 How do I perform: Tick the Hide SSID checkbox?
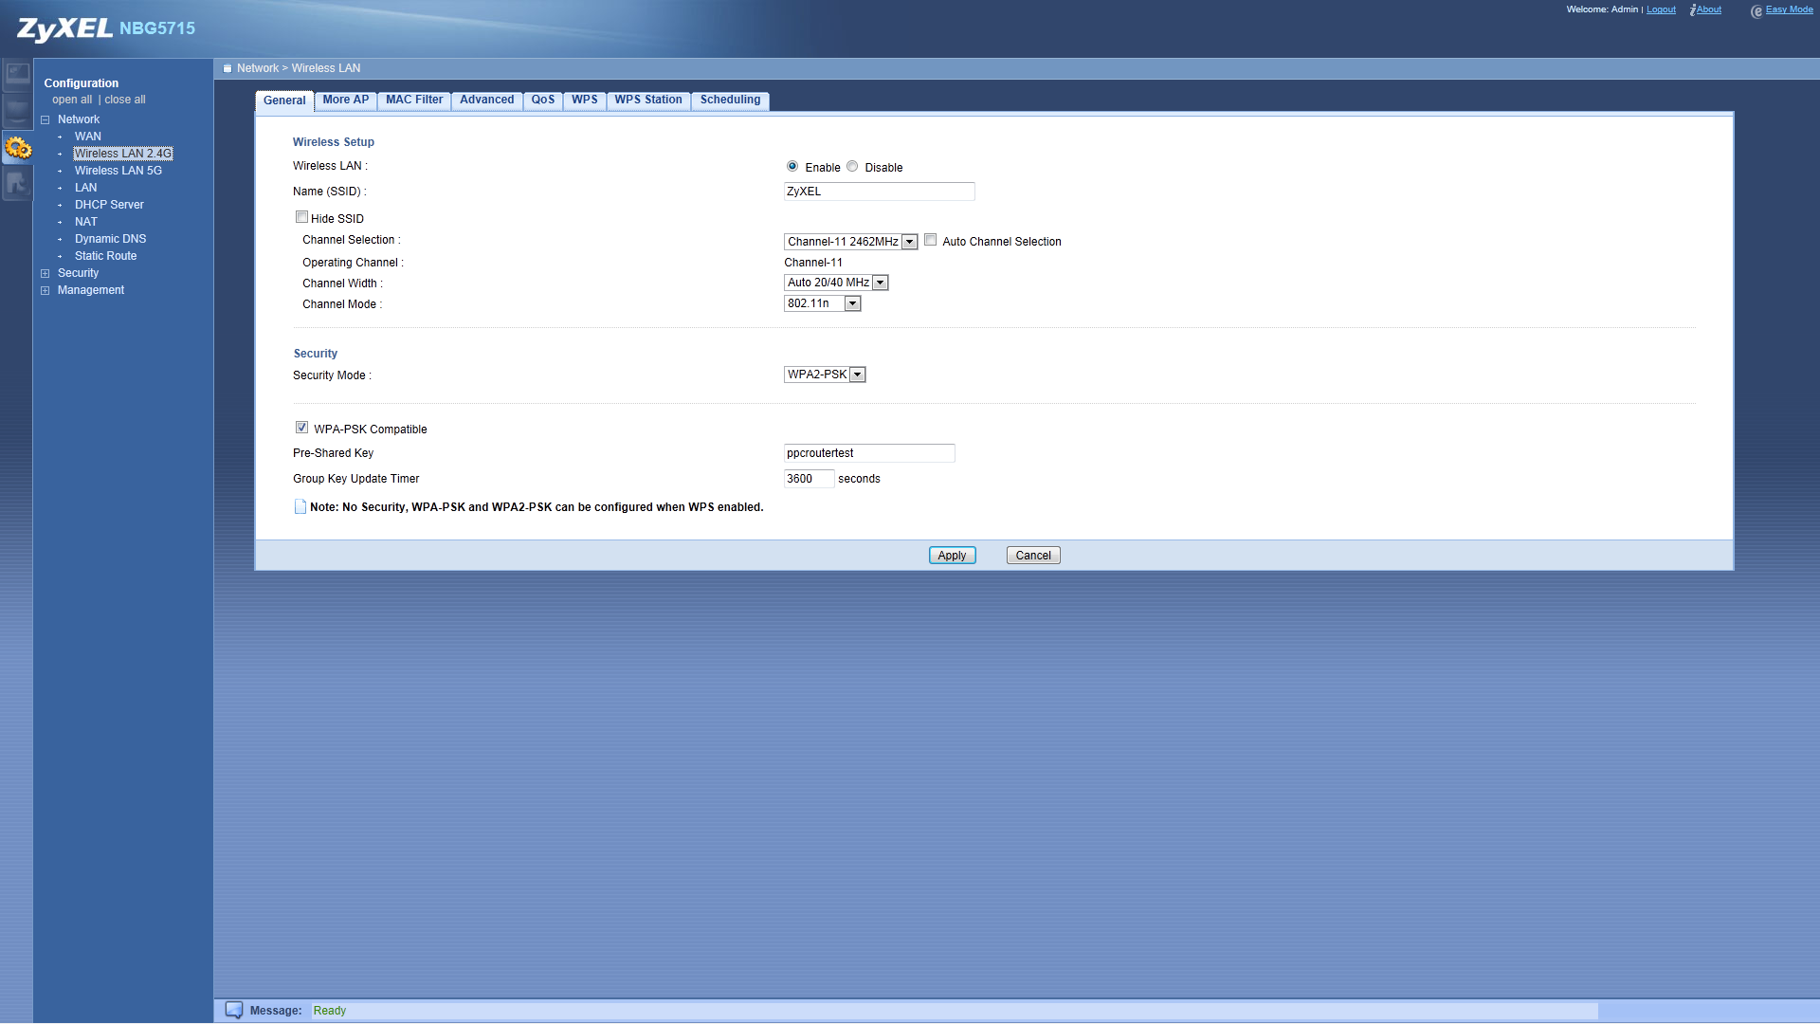[x=301, y=217]
